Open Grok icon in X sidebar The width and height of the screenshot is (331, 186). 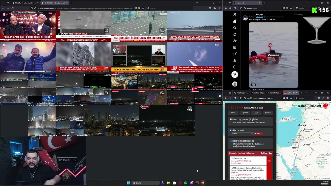coord(235,54)
